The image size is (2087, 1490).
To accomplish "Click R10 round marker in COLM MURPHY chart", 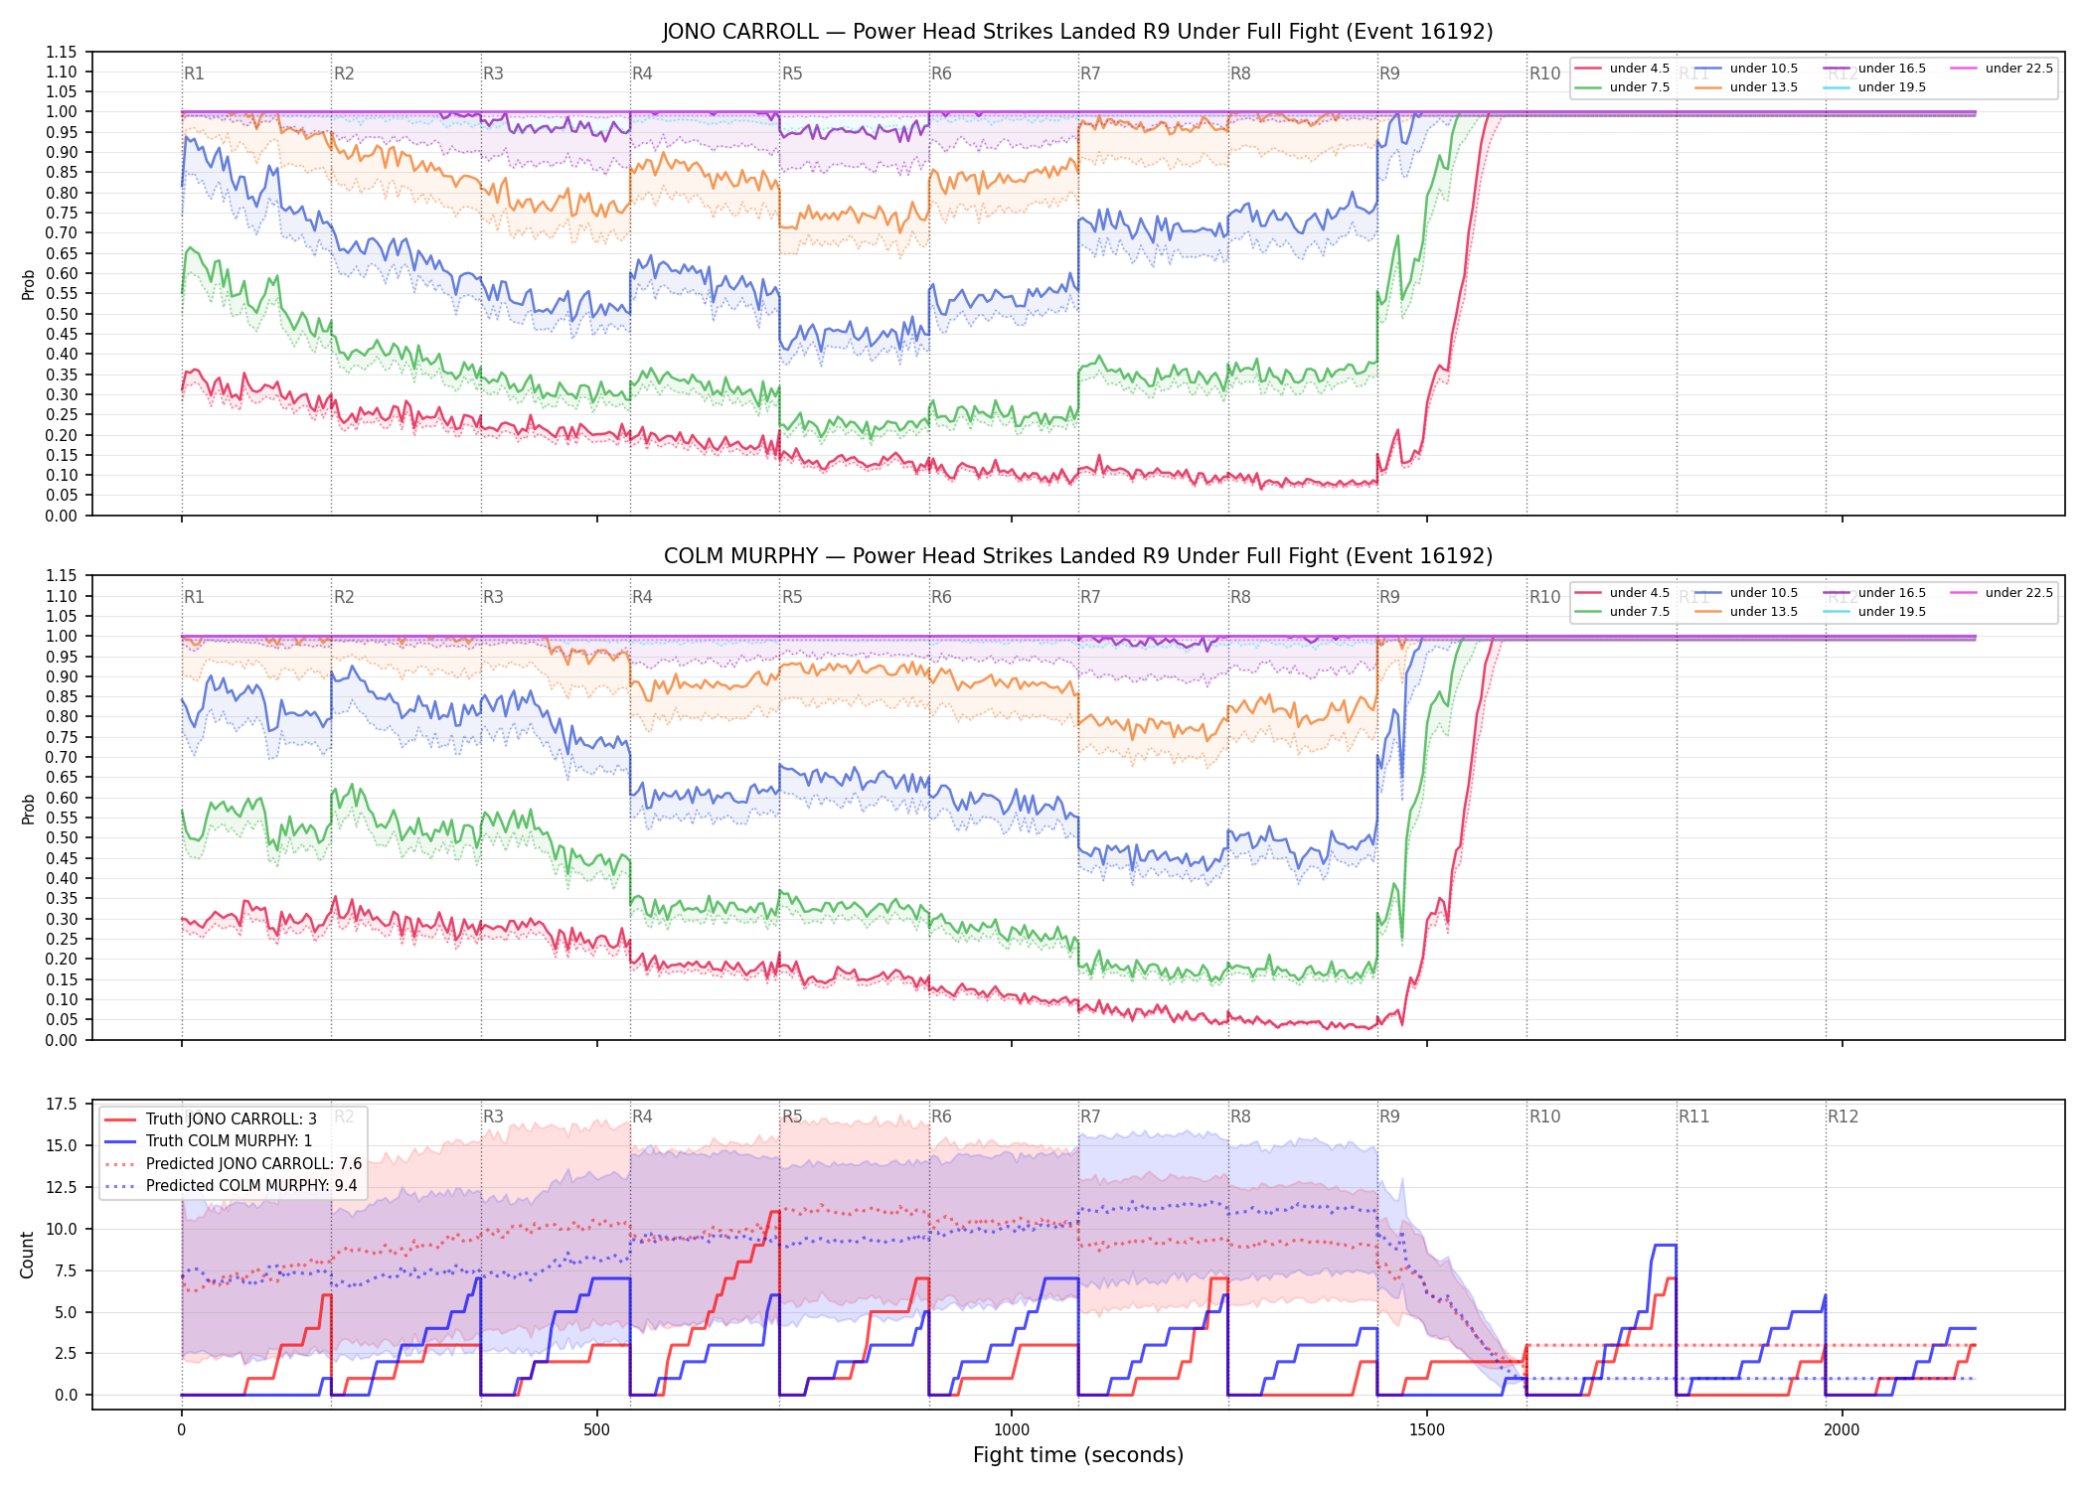I will (x=1544, y=597).
